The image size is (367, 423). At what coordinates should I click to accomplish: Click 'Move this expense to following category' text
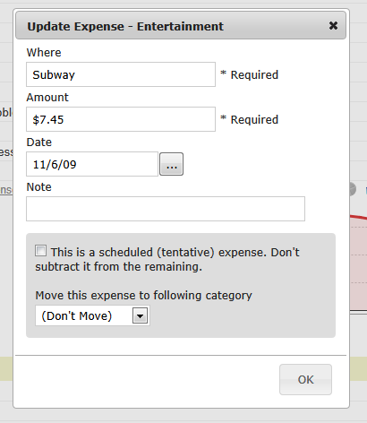coord(144,296)
